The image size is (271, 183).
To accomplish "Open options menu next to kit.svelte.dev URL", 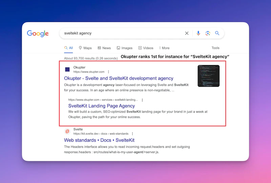I will click(132, 134).
